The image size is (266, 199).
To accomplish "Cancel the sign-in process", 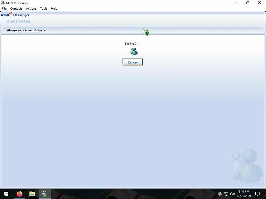I will pyautogui.click(x=133, y=62).
